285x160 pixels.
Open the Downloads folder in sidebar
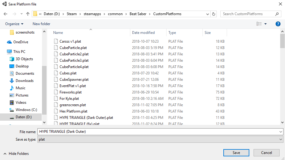(24, 81)
